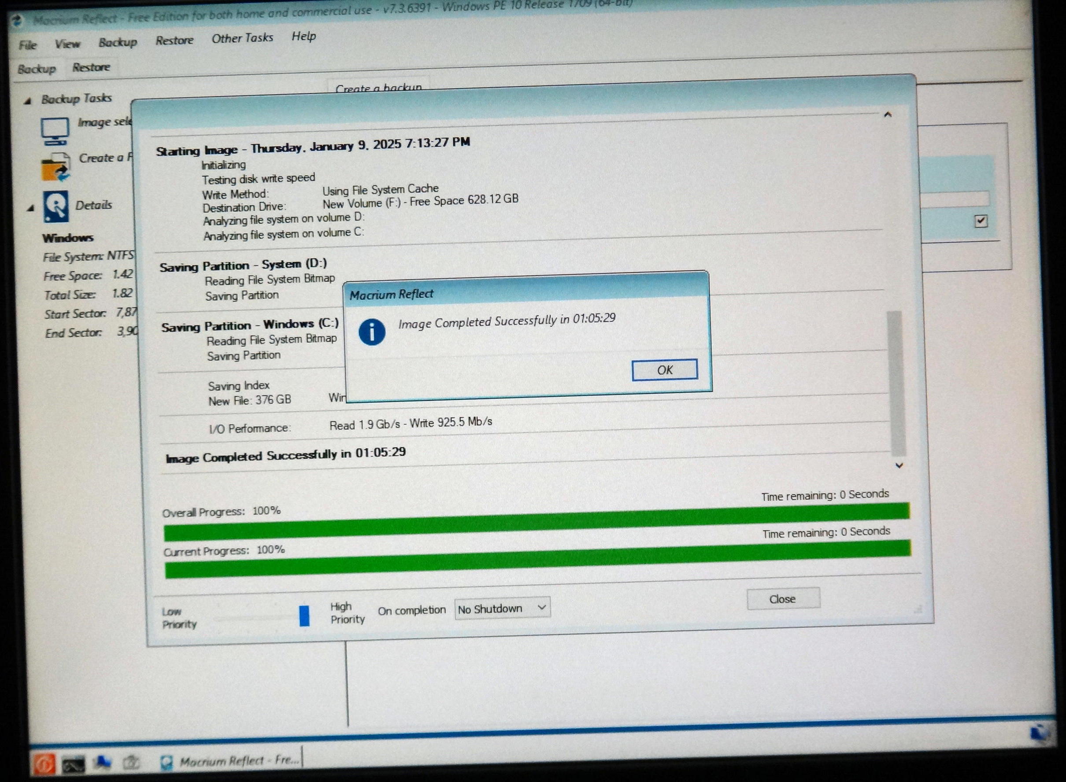
Task: Click the Macrium app icon in title bar
Action: pos(18,21)
